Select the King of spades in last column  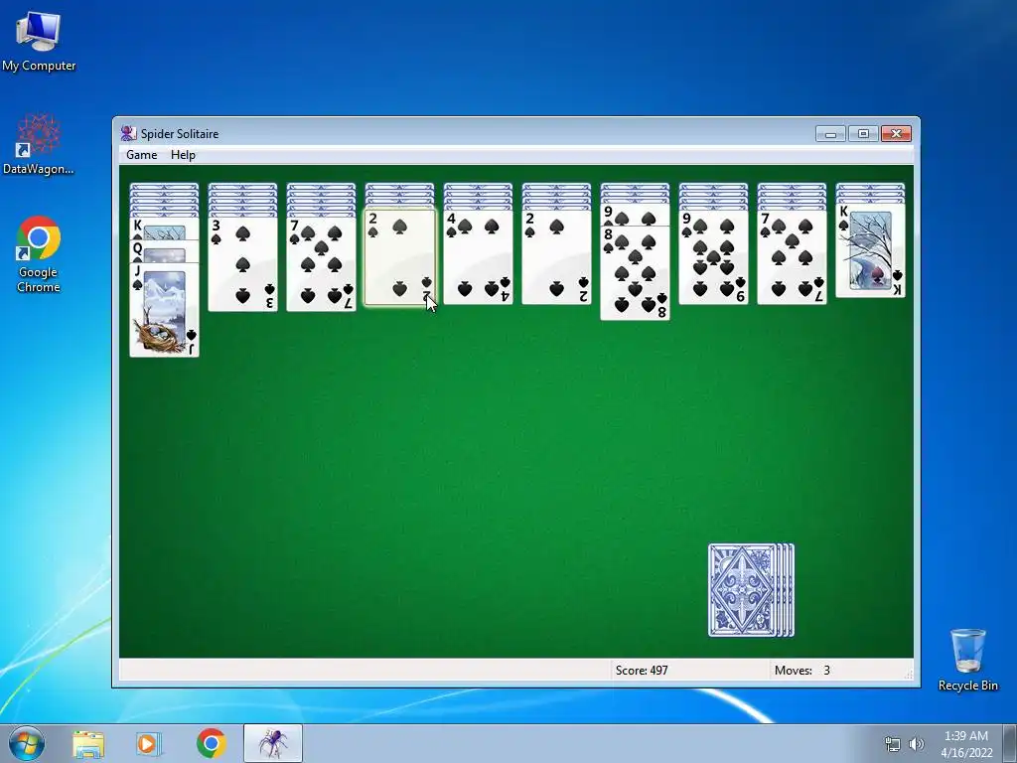pos(870,250)
